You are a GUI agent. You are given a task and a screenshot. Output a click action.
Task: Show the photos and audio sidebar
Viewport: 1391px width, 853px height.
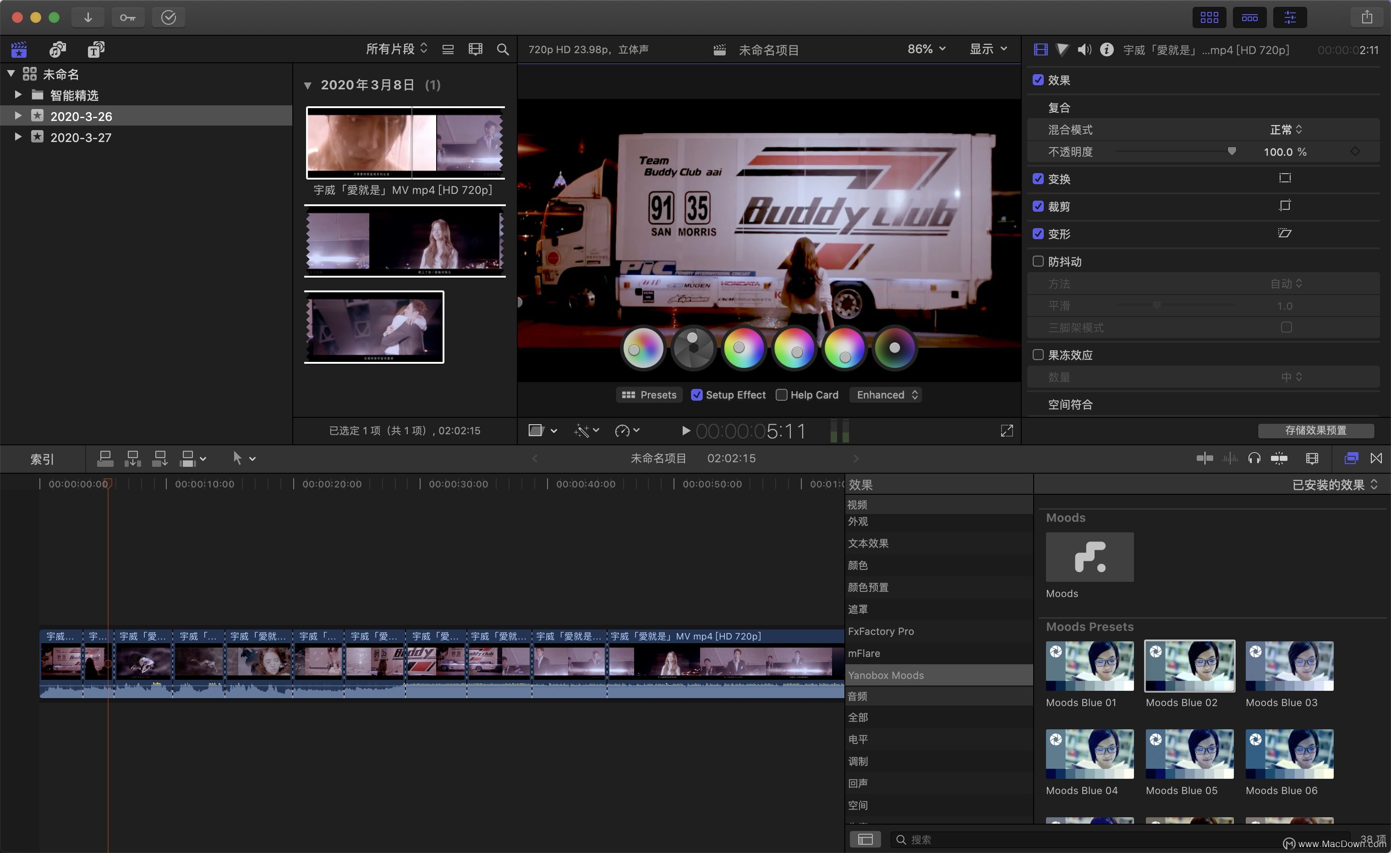[58, 49]
